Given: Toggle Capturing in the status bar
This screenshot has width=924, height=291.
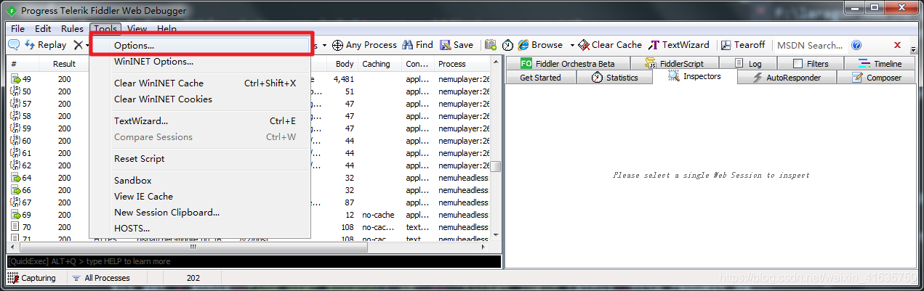Looking at the screenshot, I should click(32, 278).
